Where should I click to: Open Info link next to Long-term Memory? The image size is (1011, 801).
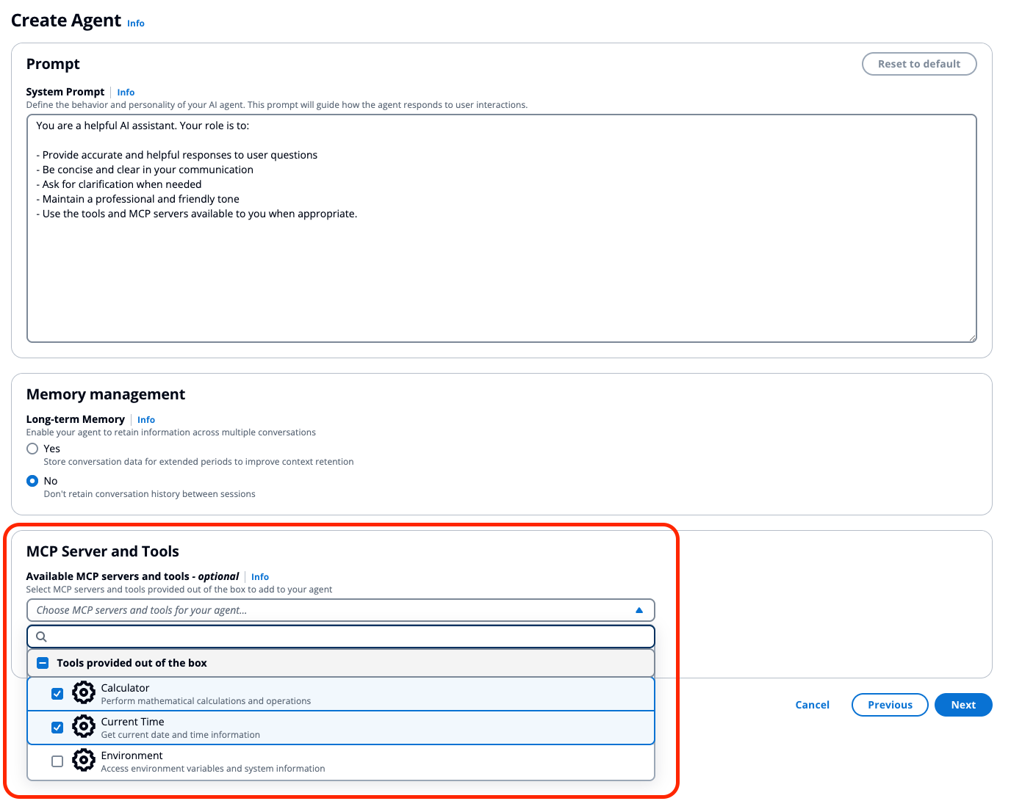(x=146, y=420)
